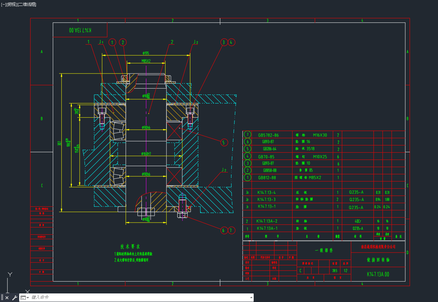Select the K147.13-3 part number

[x=267, y=199]
